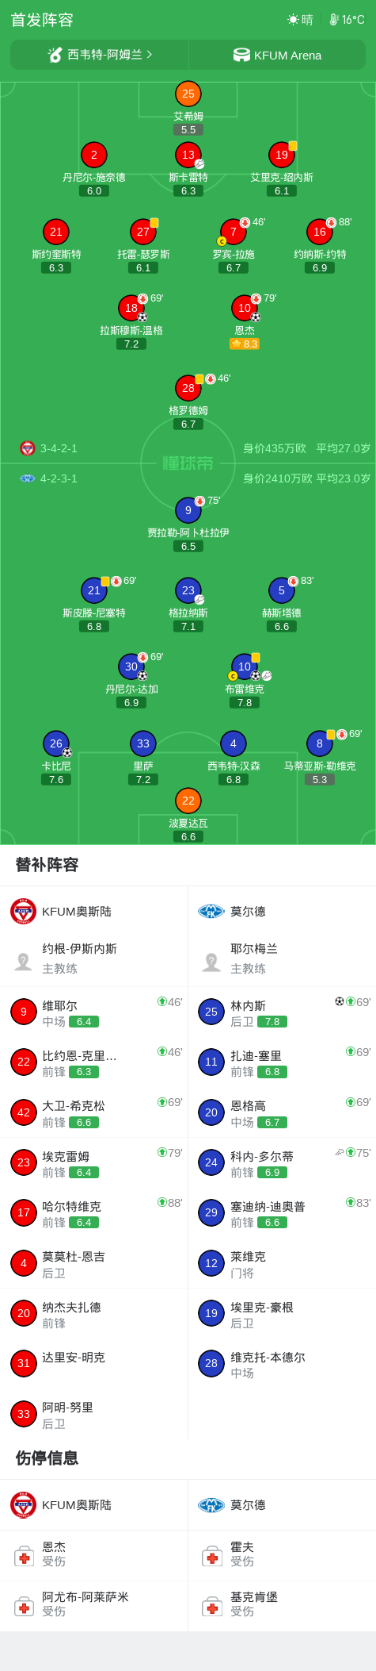Open injured player 阿尤布-阿莱萨米 entry
Viewport: 376px width, 1671px height.
point(94,1605)
